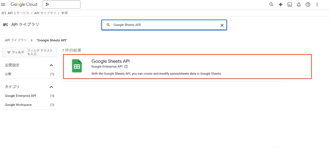Viewport: 330px width, 148px height.
Task: Click the Google Cloud logo
Action: [24, 4]
